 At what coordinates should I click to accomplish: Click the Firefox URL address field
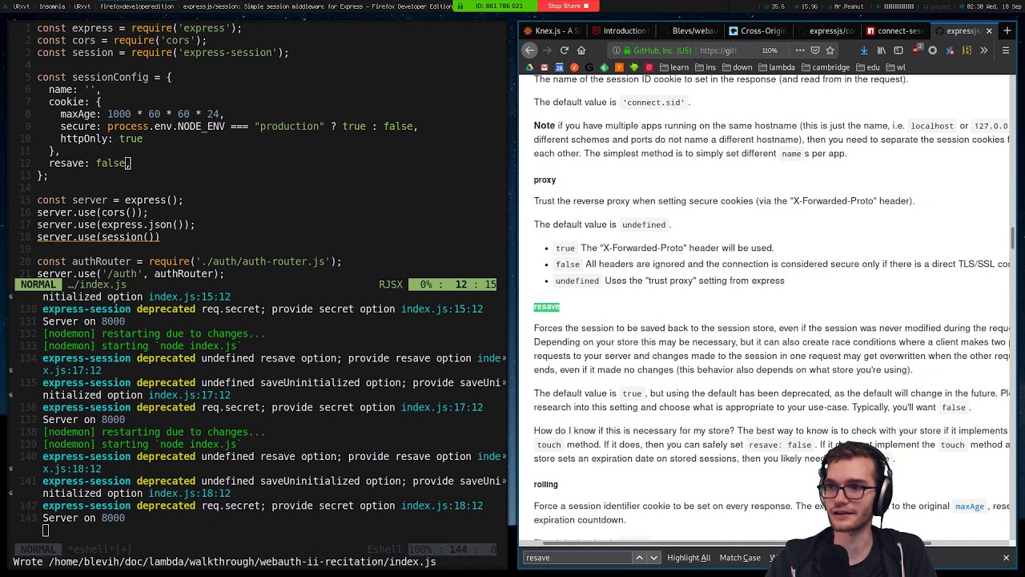click(x=725, y=50)
